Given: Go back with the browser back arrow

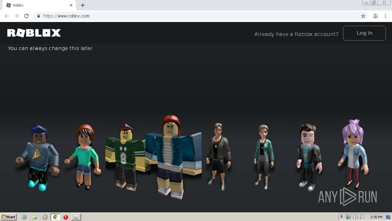Looking at the screenshot, I should [x=7, y=16].
